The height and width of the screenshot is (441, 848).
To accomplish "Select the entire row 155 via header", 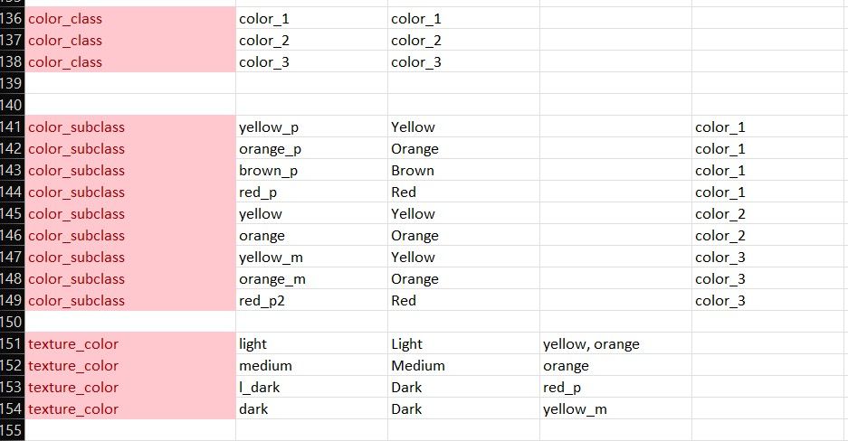I will (13, 430).
